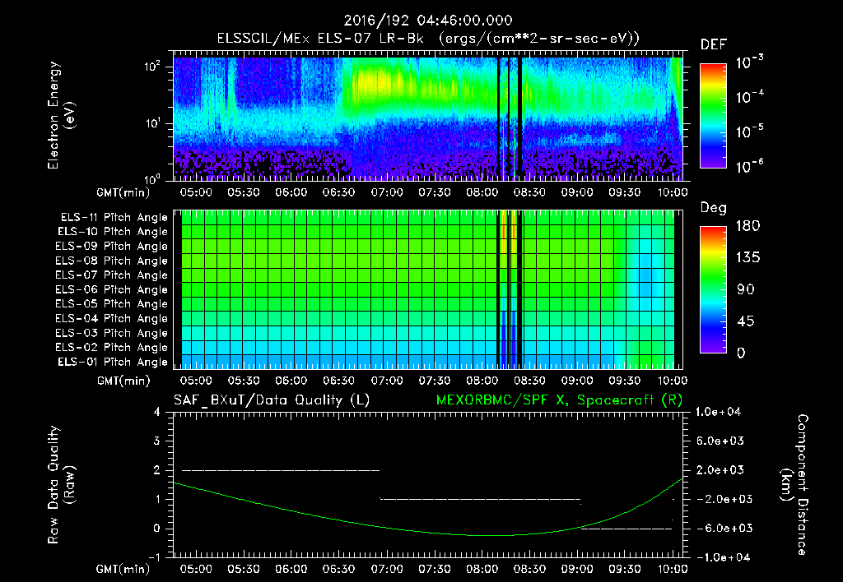Click the GMT(min) label under pitch angle panel
The width and height of the screenshot is (843, 582).
click(x=123, y=381)
